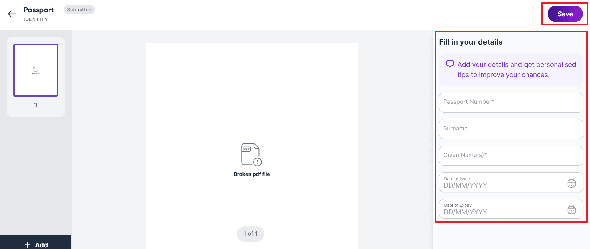The image size is (590, 249).
Task: Focus the Passport Number field
Action: 511,103
